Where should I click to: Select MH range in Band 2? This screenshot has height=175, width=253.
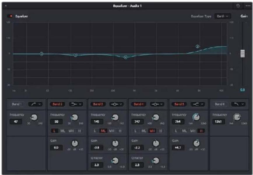pyautogui.click(x=71, y=131)
